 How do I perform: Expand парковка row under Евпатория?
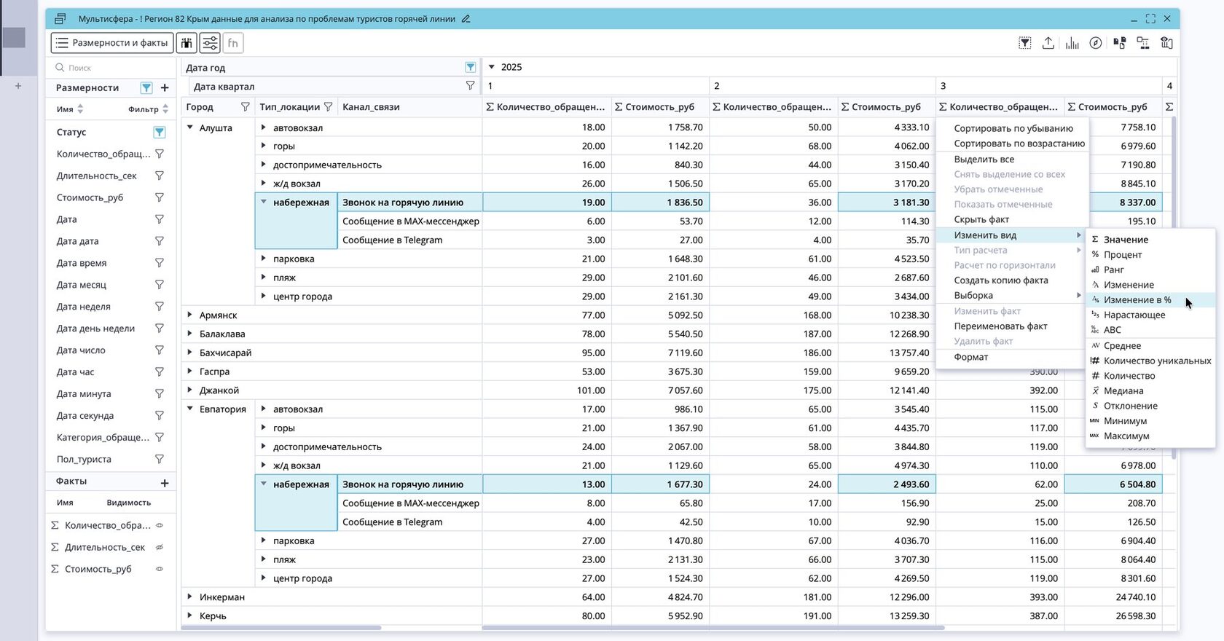264,540
